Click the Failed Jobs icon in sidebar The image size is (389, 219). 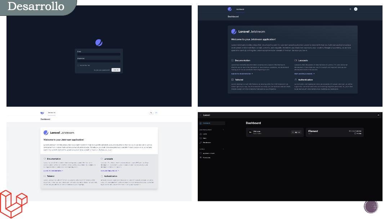coord(201,157)
